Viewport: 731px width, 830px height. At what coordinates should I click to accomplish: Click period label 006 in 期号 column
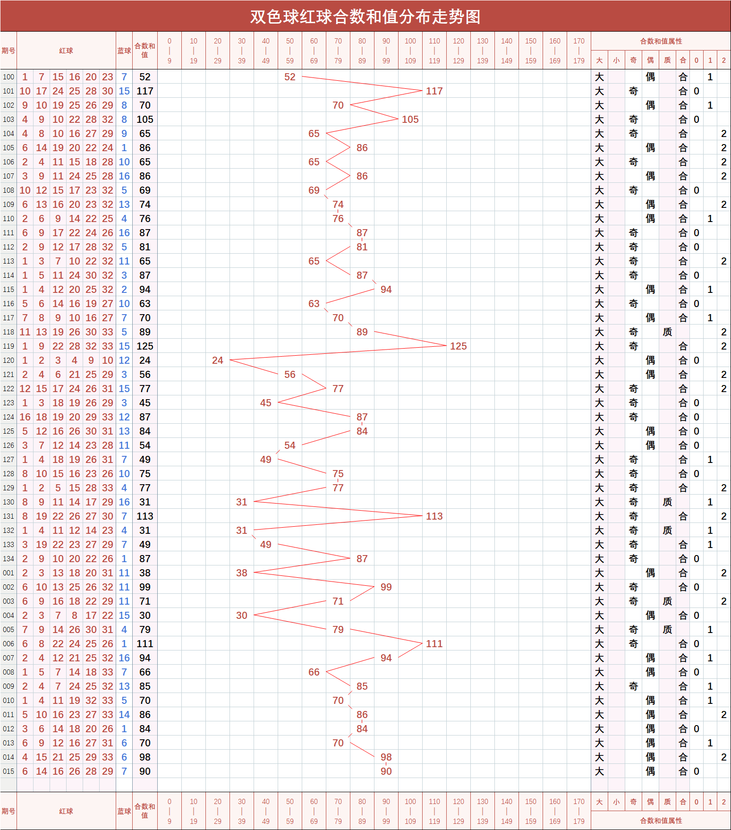[x=8, y=643]
